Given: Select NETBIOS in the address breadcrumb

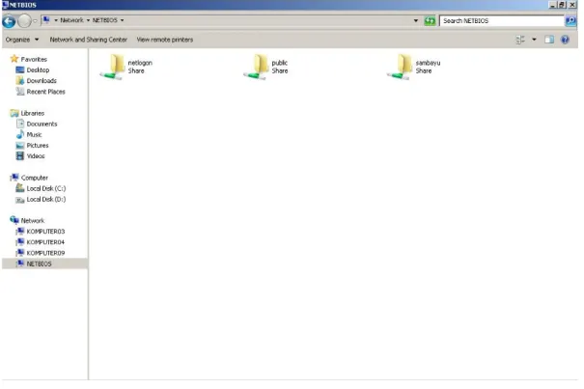Looking at the screenshot, I should pos(104,20).
